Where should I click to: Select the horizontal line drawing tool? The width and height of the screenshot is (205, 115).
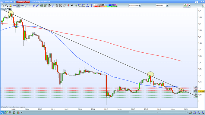point(22,6)
